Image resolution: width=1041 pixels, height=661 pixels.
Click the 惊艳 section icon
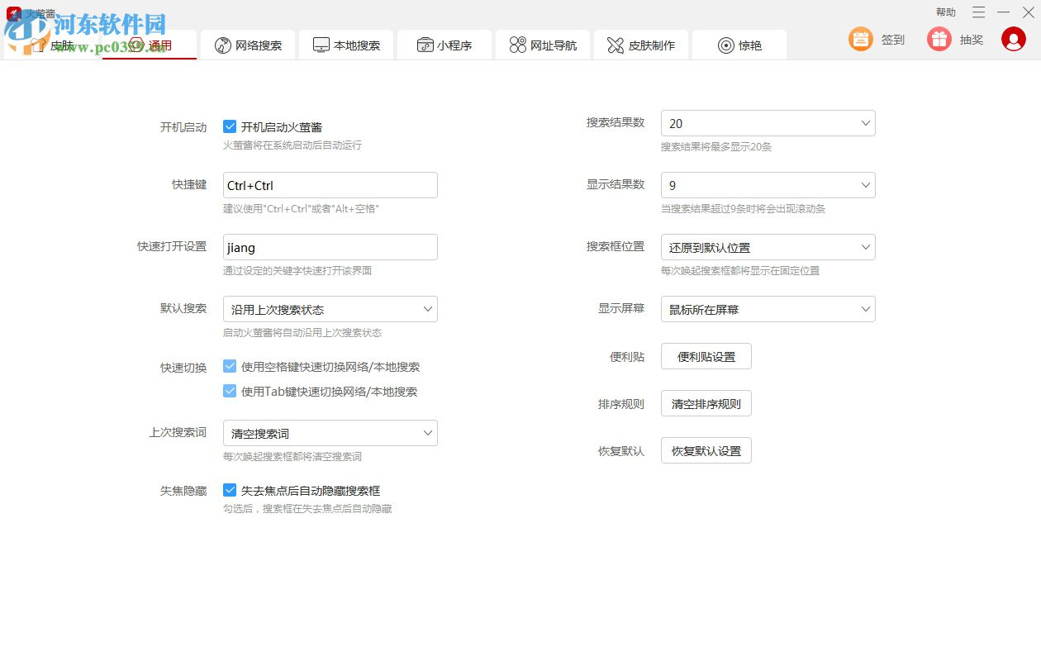726,45
